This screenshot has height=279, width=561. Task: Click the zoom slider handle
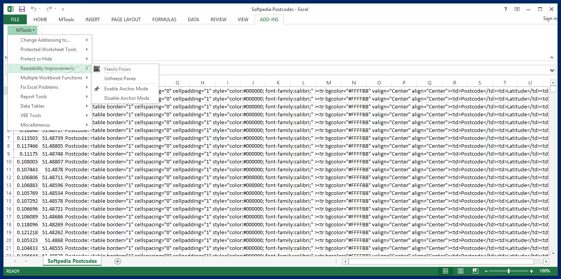pyautogui.click(x=509, y=271)
